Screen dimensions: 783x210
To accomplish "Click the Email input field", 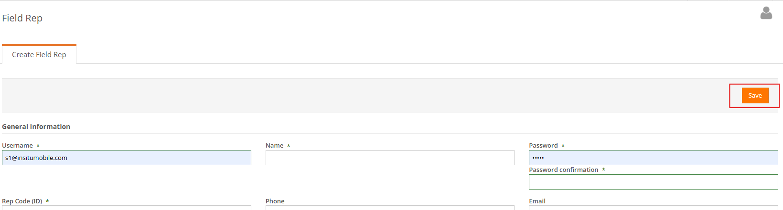I will pyautogui.click(x=653, y=208).
